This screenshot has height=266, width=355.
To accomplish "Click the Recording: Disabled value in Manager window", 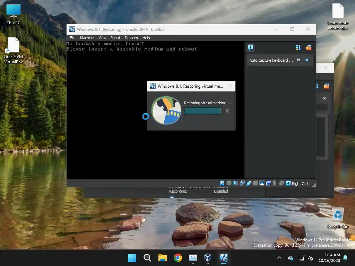I will [x=221, y=191].
